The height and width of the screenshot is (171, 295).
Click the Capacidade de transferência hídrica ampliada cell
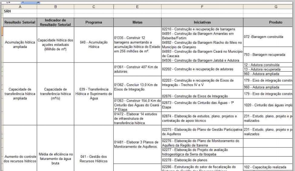(19, 94)
